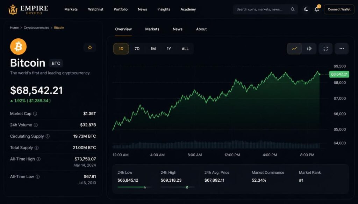Click the #1 market rank value
358x204 pixels.
coord(301,180)
